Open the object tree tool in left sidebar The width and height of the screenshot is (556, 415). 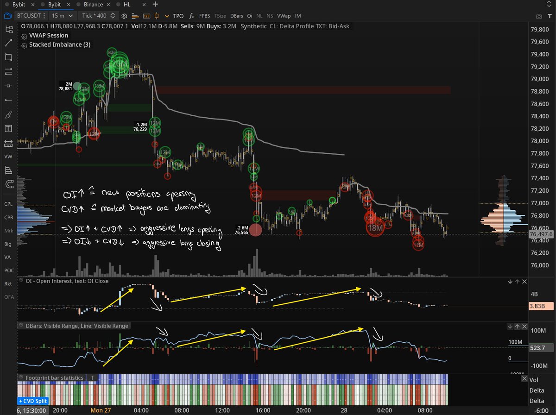click(9, 29)
